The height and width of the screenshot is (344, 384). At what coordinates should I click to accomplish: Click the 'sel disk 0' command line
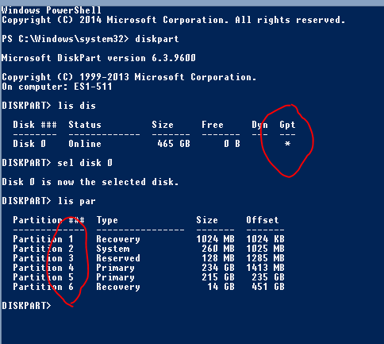(57, 163)
